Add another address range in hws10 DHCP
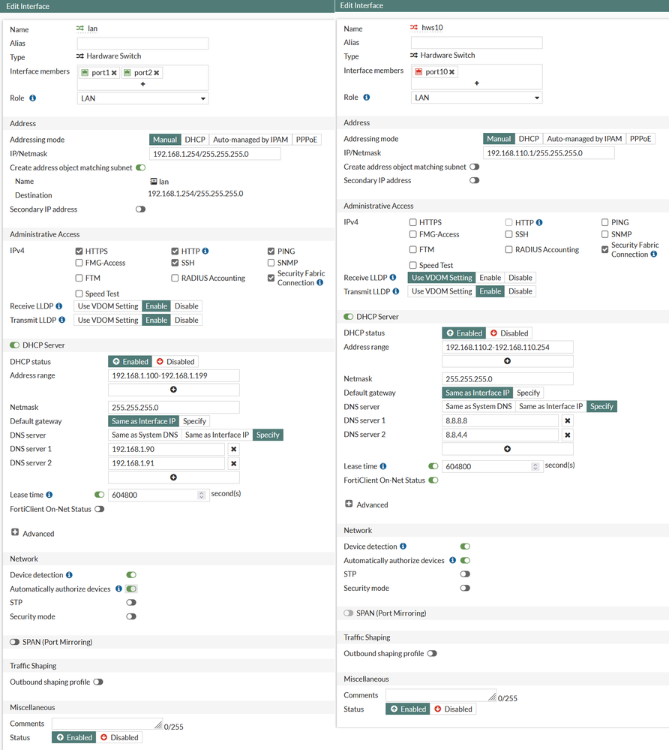This screenshot has height=750, width=669. pyautogui.click(x=507, y=361)
